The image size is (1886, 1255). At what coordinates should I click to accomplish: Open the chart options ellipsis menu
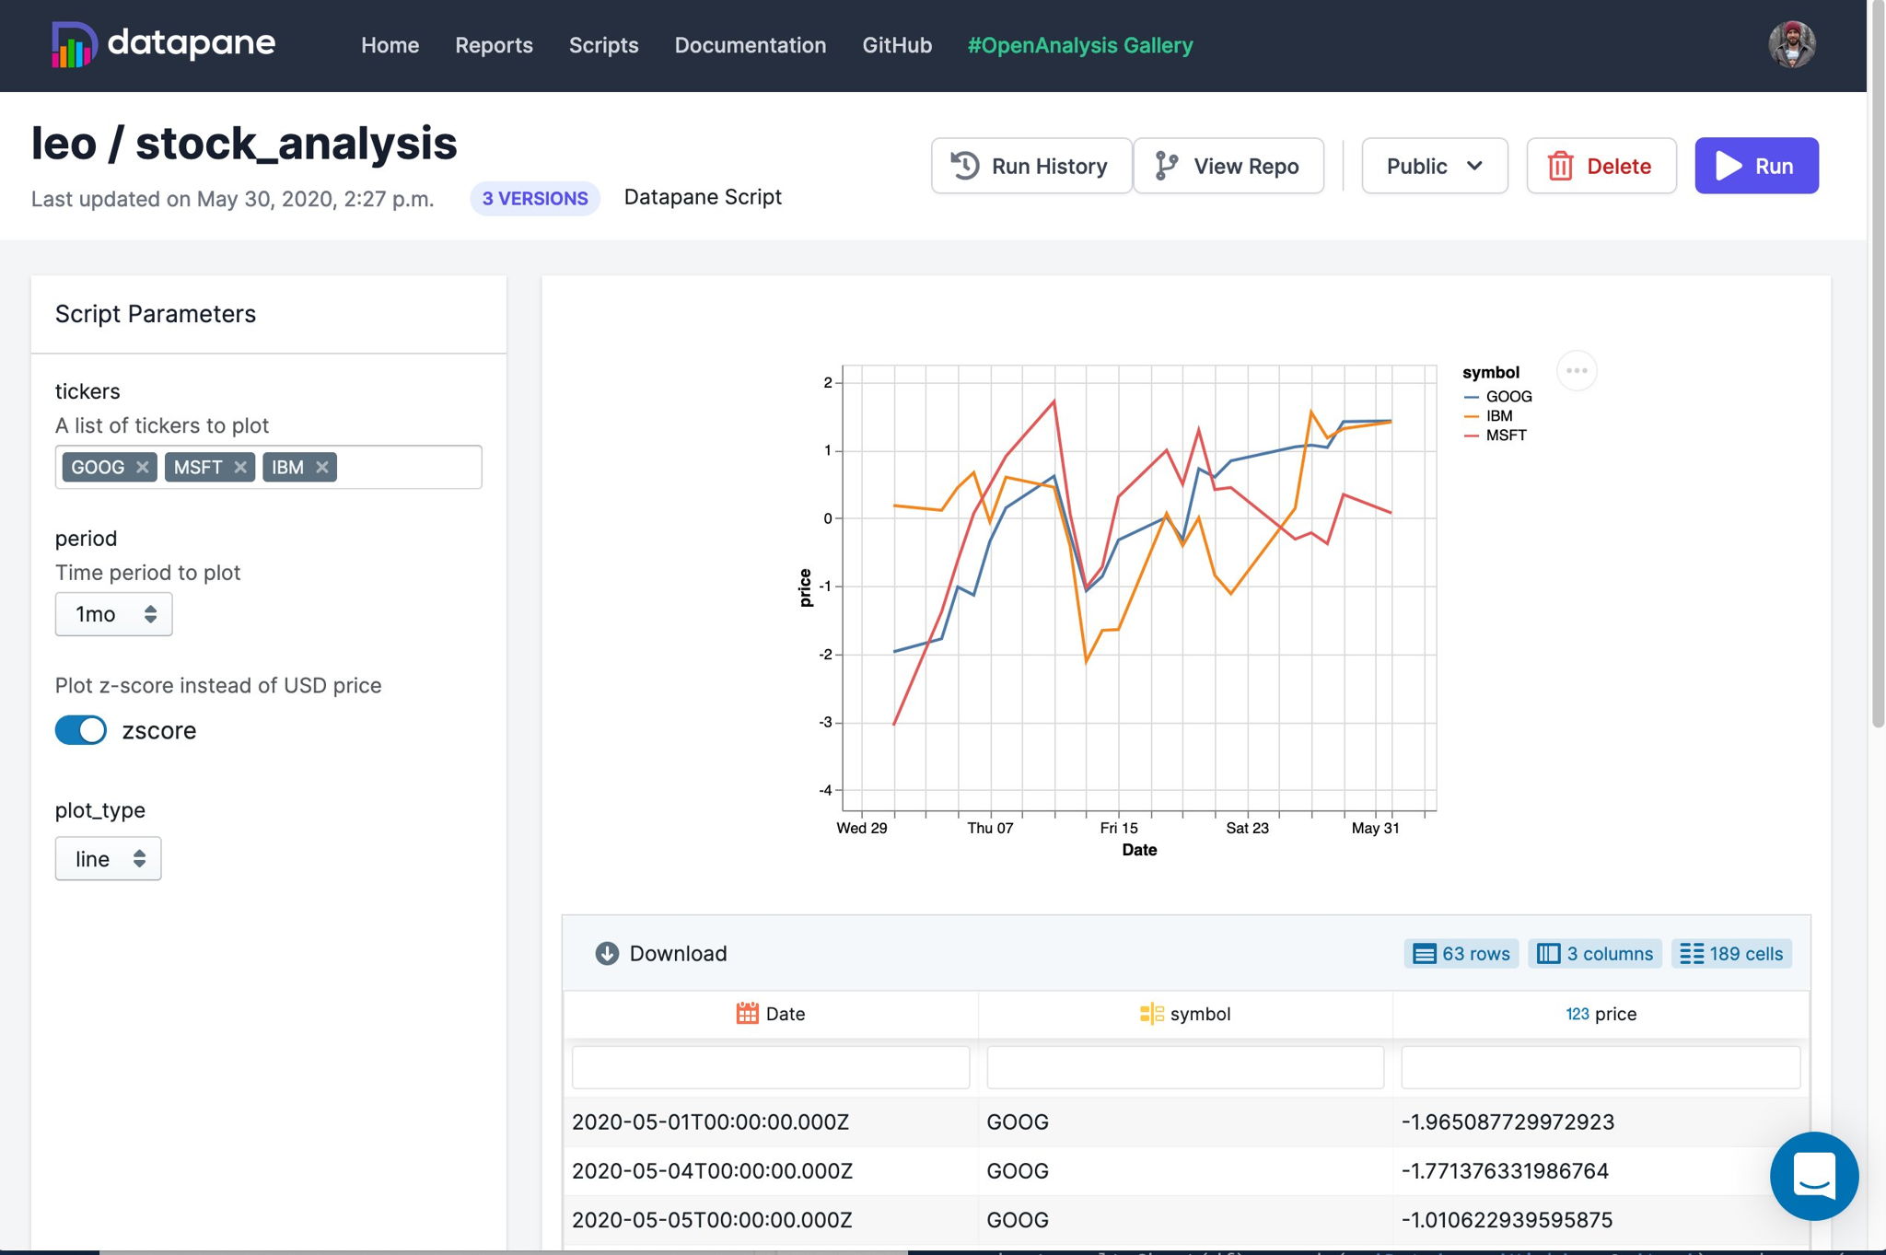tap(1577, 371)
